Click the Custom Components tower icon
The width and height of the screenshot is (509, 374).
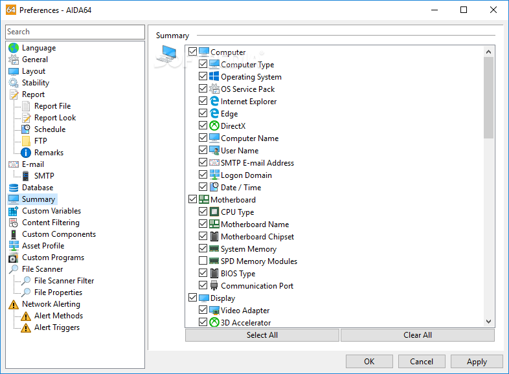point(14,234)
